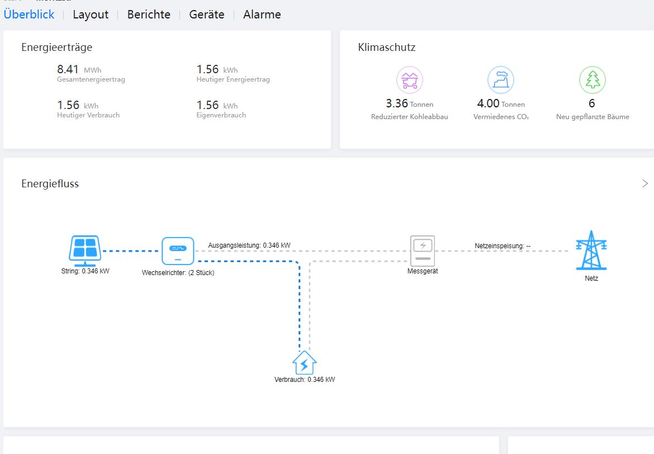The image size is (654, 454).
Task: Click the Ausgangsleistung 0.346 kW label
Action: 249,245
